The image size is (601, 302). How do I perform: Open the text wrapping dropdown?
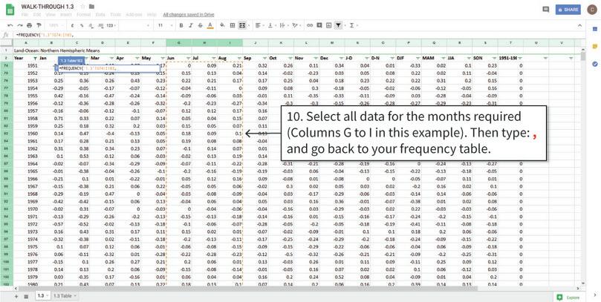tap(284, 25)
